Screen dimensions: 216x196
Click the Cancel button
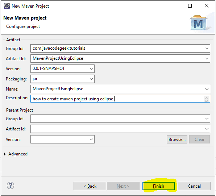194,186
